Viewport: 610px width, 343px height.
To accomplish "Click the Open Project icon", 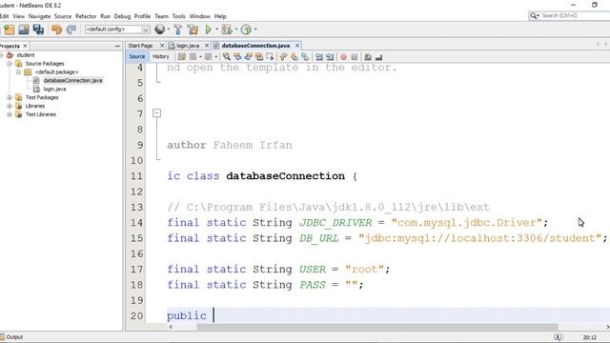I will coord(24,30).
